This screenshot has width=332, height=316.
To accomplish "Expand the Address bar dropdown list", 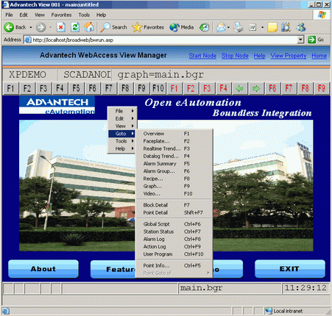I will click(x=300, y=40).
